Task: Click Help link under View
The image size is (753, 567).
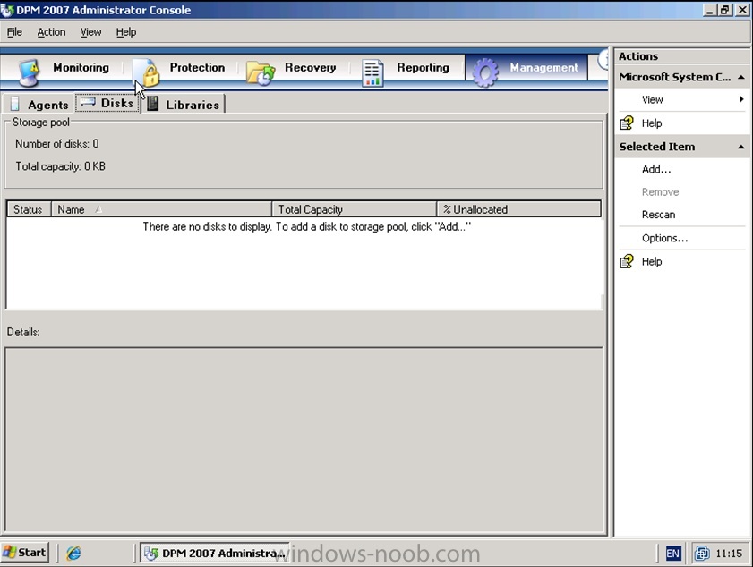Action: coord(652,123)
